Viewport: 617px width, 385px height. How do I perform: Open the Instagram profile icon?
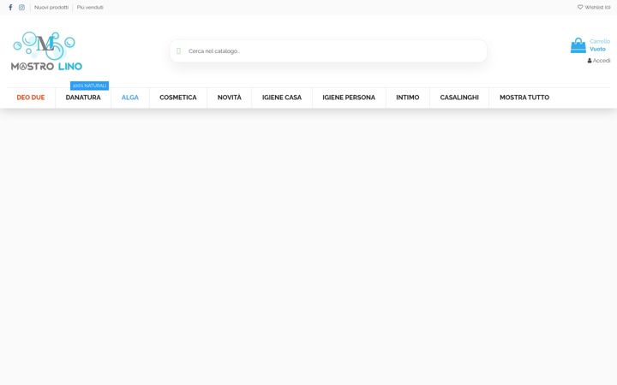(x=21, y=7)
